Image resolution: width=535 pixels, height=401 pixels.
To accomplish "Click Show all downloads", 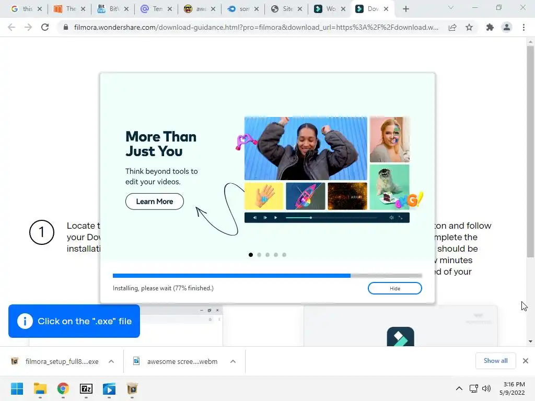I will click(x=495, y=361).
